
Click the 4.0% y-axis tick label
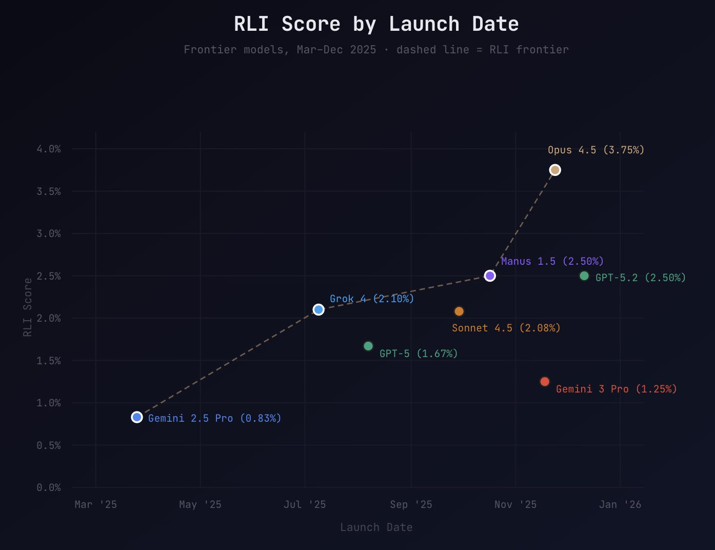(49, 149)
